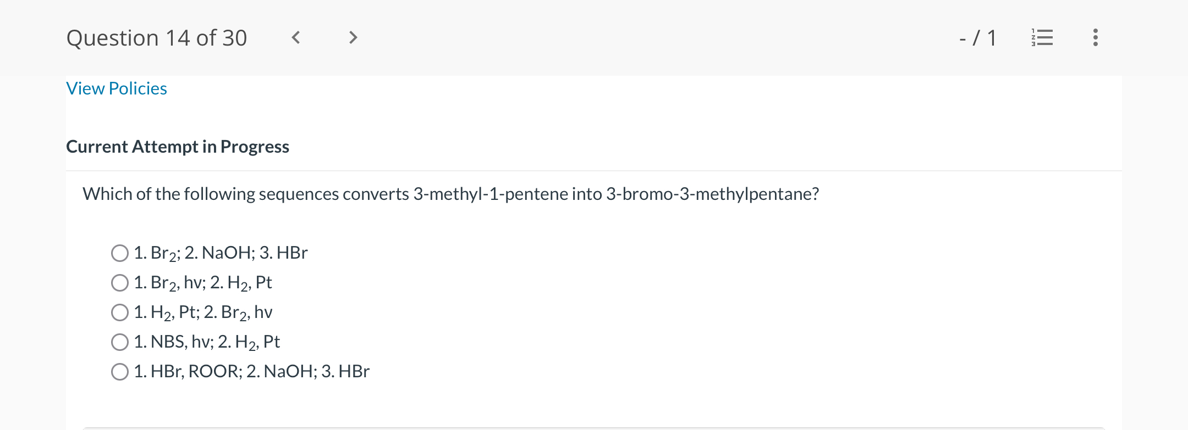The width and height of the screenshot is (1188, 430).
Task: Go to the next question arrow
Action: pyautogui.click(x=353, y=37)
